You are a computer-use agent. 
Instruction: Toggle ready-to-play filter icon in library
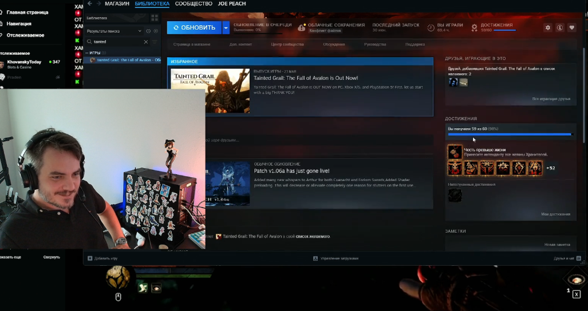tap(156, 31)
